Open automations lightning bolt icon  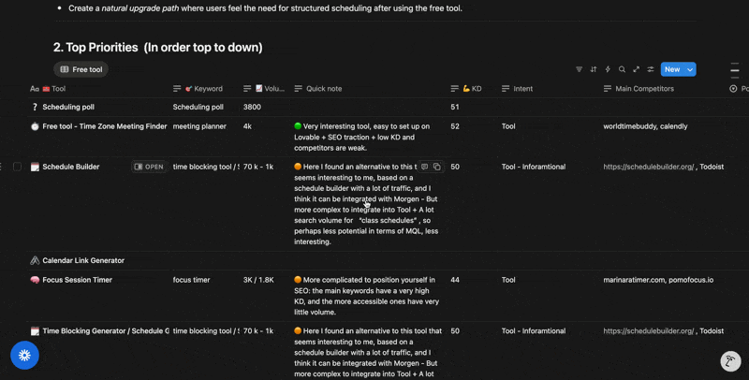click(x=608, y=69)
